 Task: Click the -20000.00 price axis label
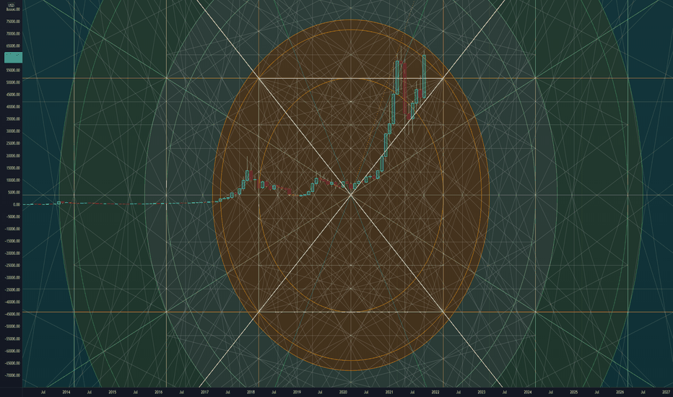[x=12, y=253]
